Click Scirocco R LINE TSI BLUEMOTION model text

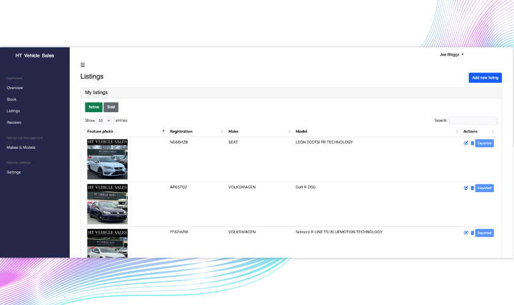[x=339, y=232]
